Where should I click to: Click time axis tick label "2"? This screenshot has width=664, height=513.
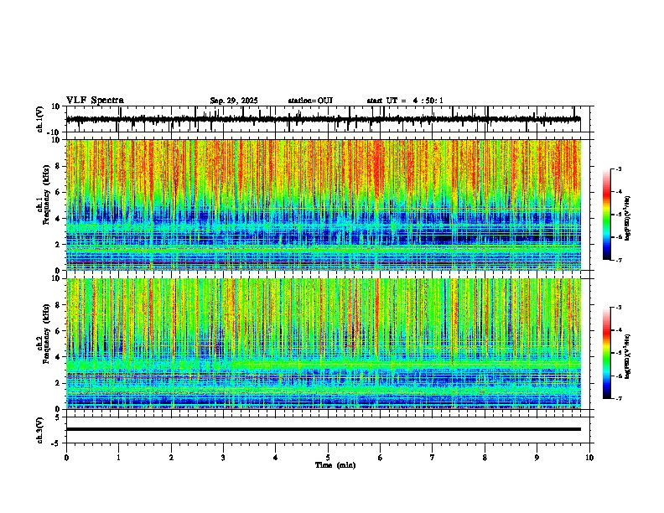[x=171, y=458]
